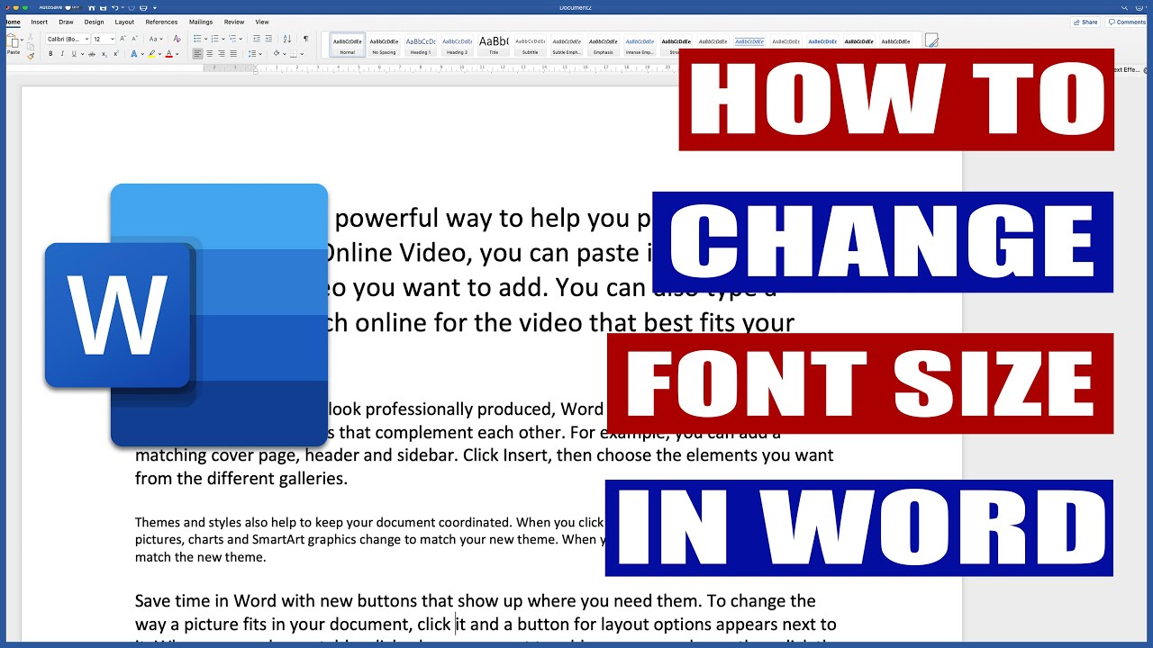
Task: Select the red underline Font Color swatch
Action: (x=169, y=53)
